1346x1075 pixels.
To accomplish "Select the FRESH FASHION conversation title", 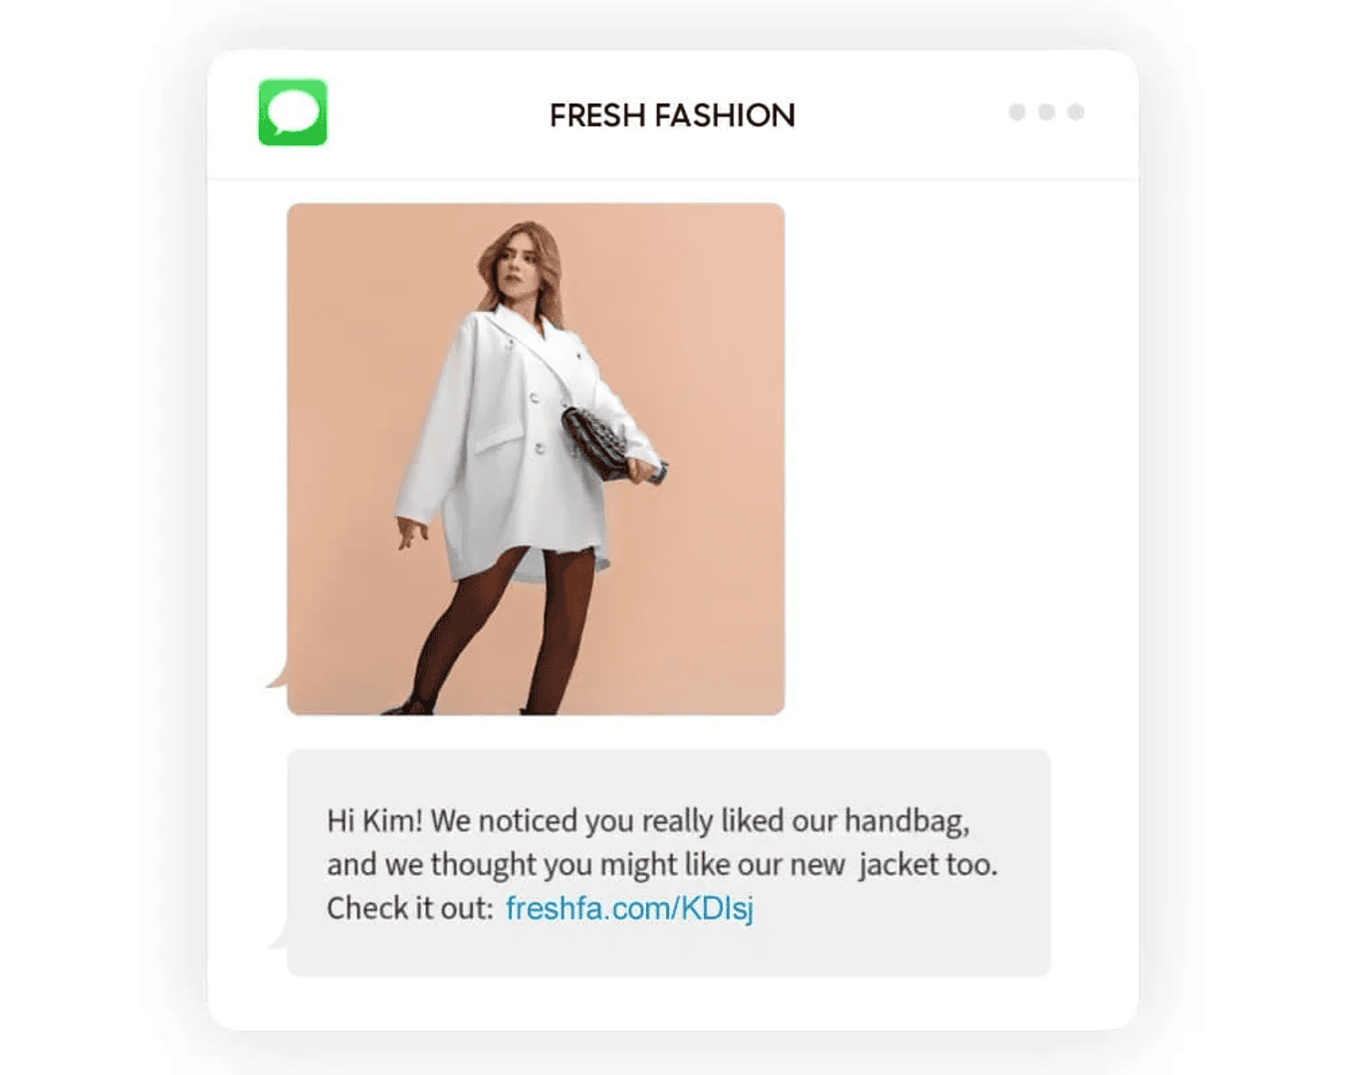I will click(671, 114).
